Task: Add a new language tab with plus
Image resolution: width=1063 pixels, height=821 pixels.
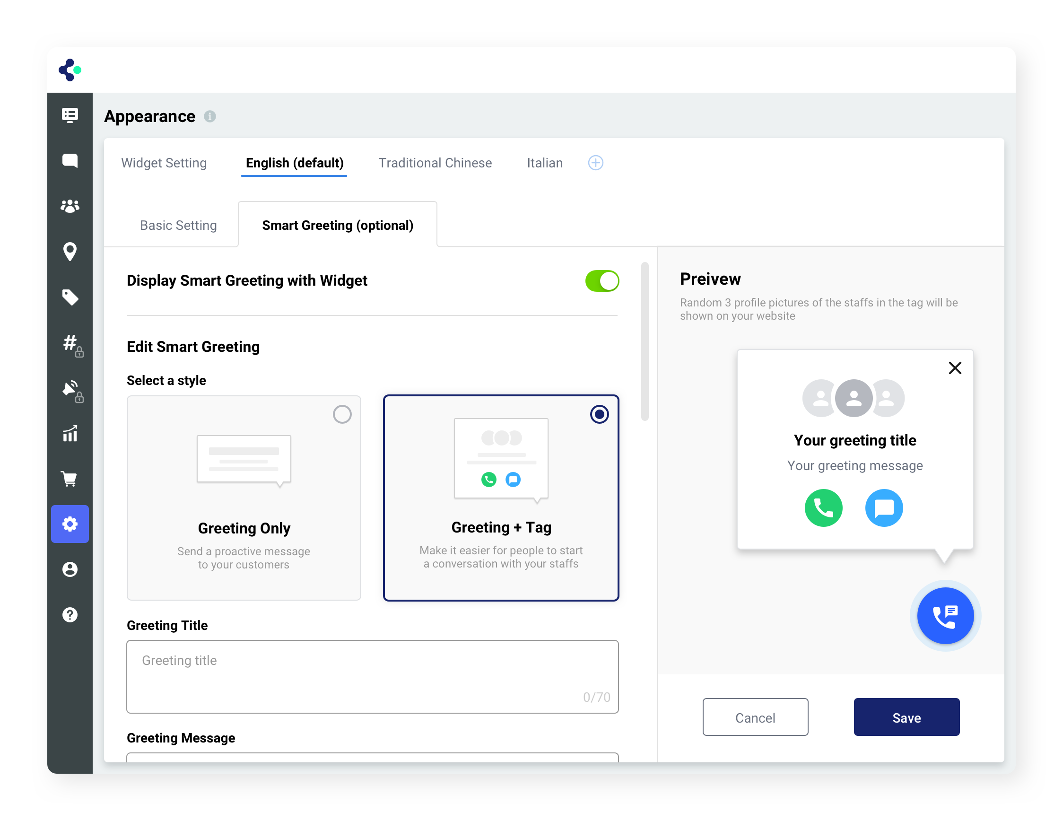Action: coord(595,163)
